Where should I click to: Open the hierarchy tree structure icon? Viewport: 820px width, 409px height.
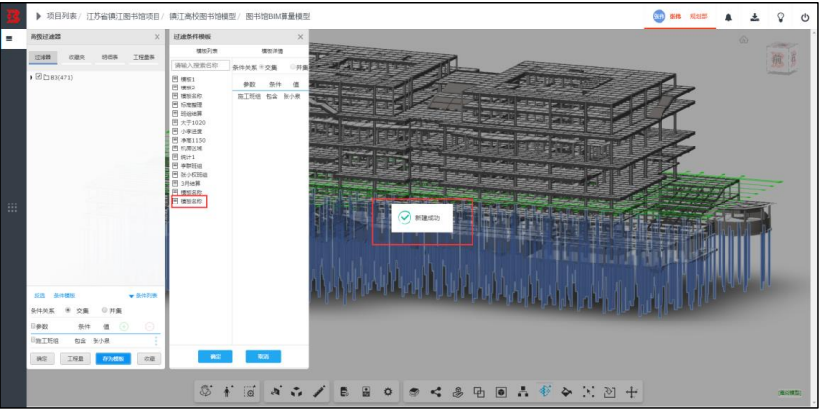pos(523,391)
